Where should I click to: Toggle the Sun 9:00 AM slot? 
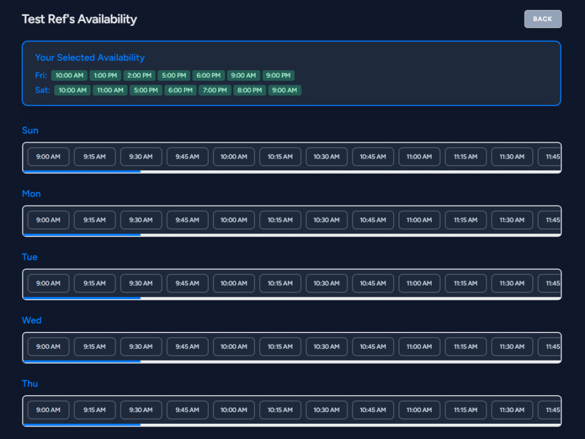[48, 157]
